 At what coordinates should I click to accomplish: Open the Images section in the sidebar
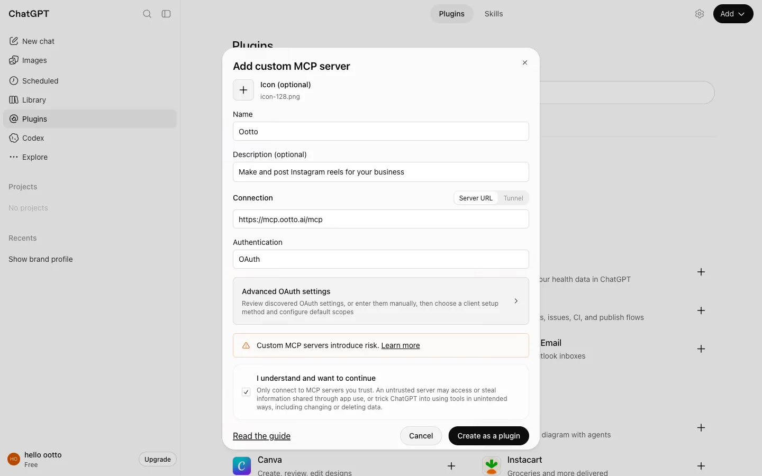90,60
